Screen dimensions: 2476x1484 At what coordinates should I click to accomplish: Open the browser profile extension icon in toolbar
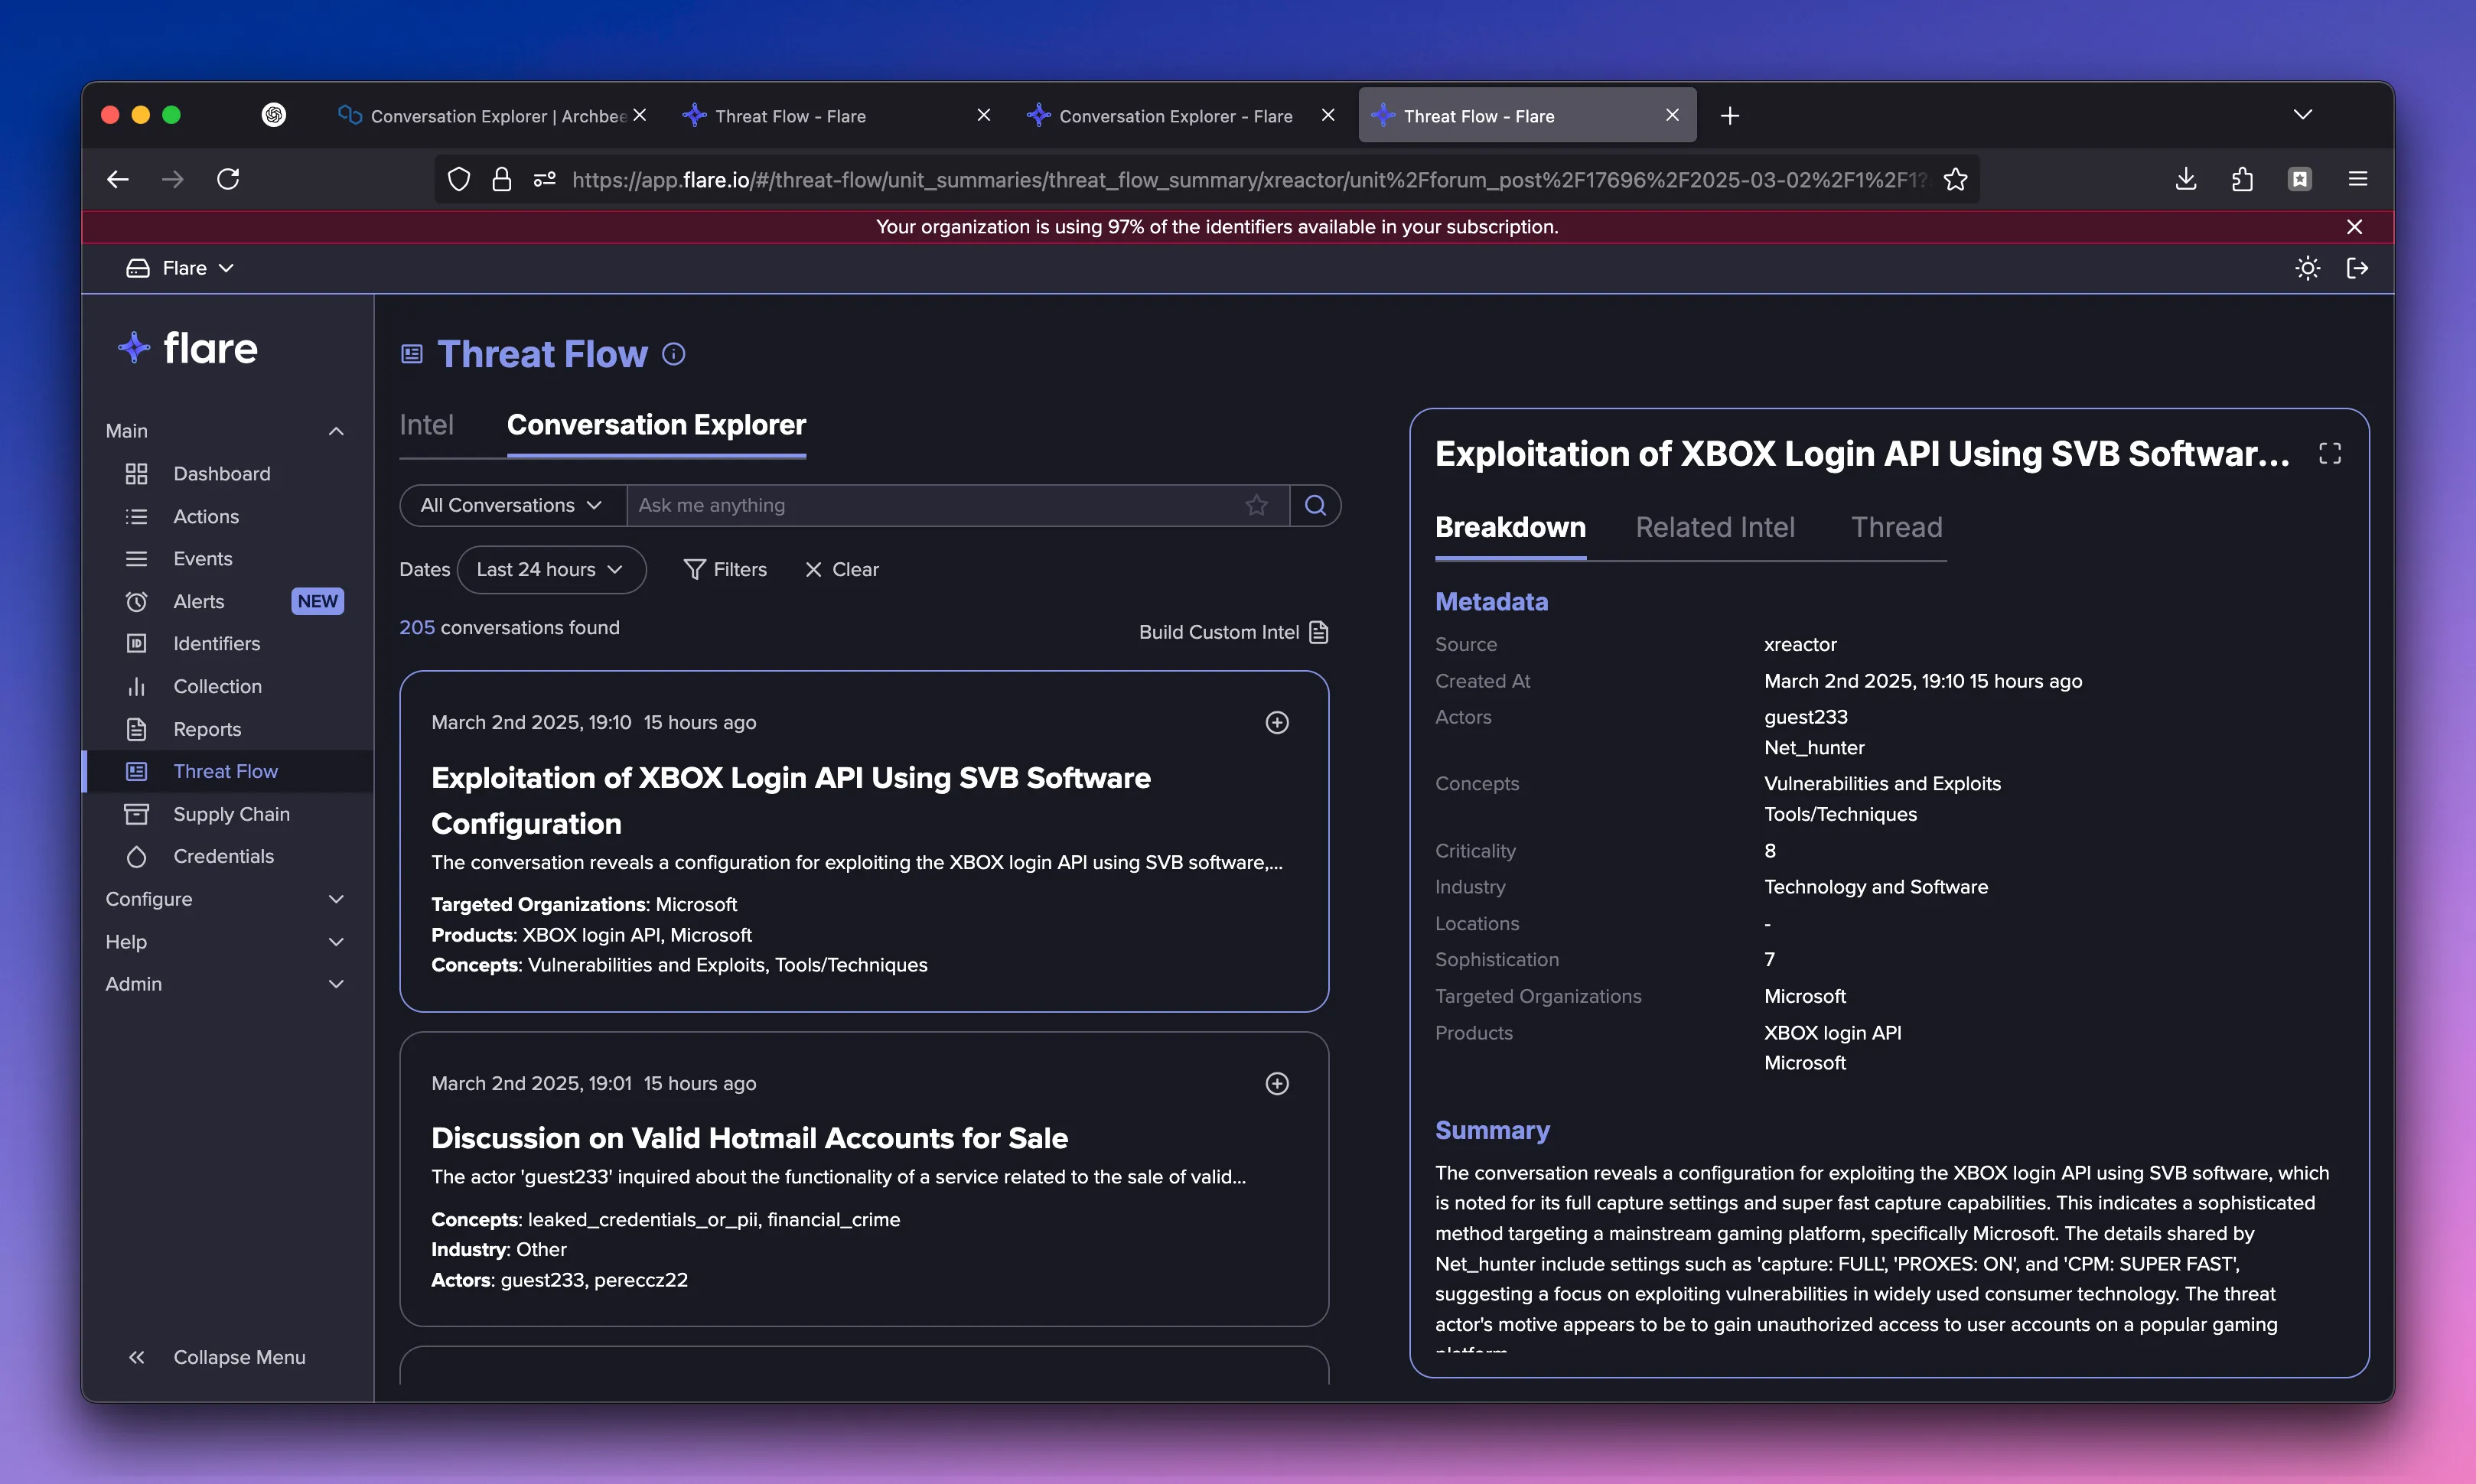point(2300,179)
